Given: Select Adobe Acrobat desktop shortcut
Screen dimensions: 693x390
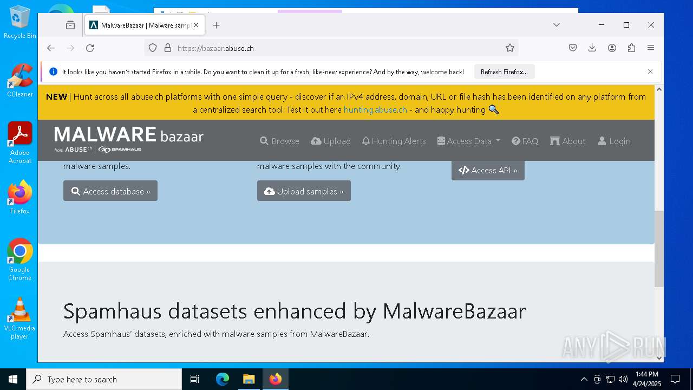Looking at the screenshot, I should click(x=19, y=142).
